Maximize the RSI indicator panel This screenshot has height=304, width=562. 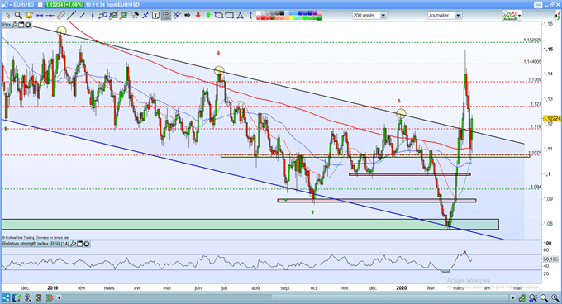(80, 244)
